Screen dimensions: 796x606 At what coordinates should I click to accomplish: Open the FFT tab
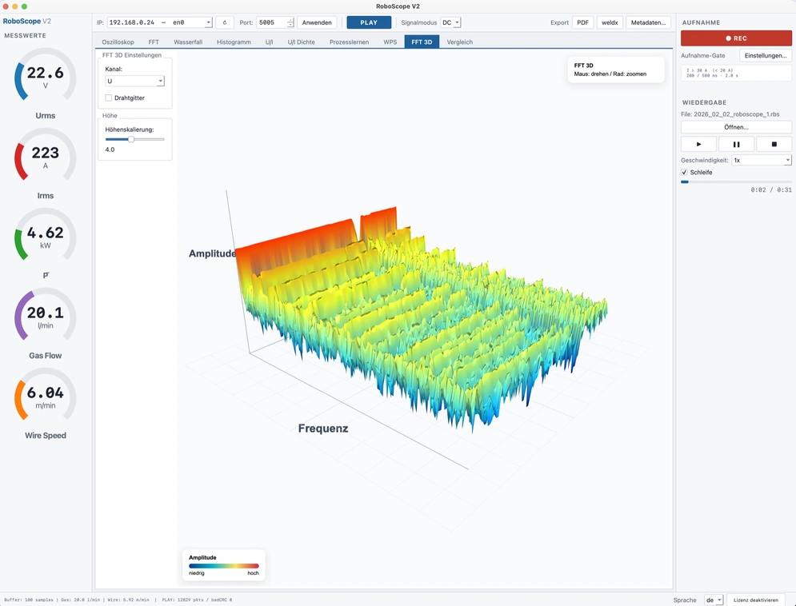point(154,42)
